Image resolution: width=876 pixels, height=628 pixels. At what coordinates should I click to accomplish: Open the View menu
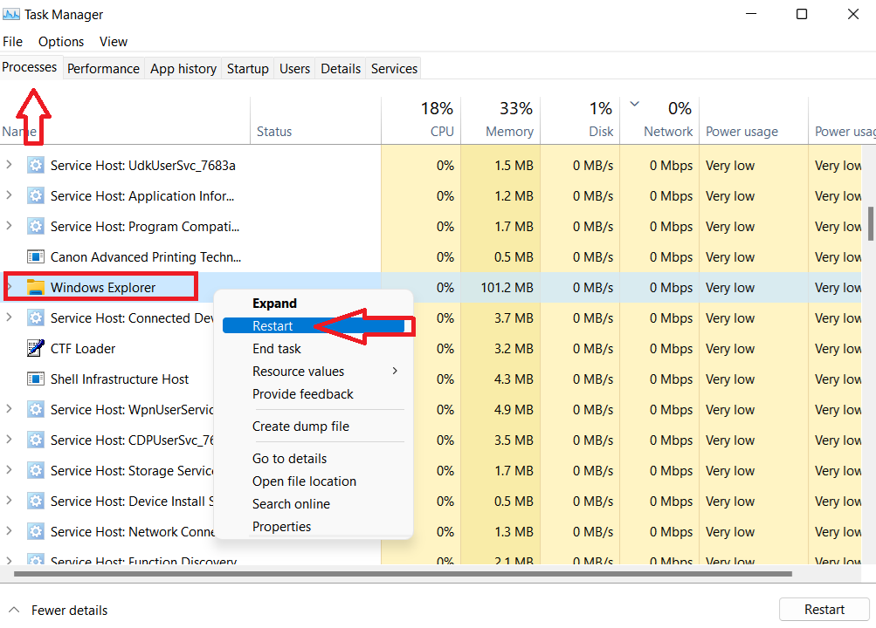point(114,42)
